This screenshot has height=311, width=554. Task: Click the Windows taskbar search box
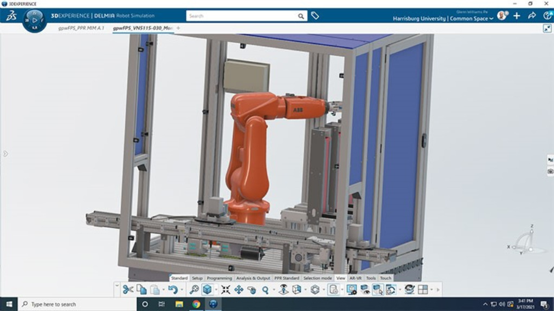tap(78, 304)
